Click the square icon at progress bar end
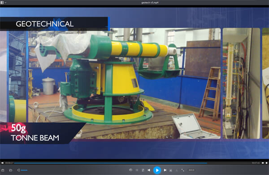The width and height of the screenshot is (269, 175). click(266, 163)
